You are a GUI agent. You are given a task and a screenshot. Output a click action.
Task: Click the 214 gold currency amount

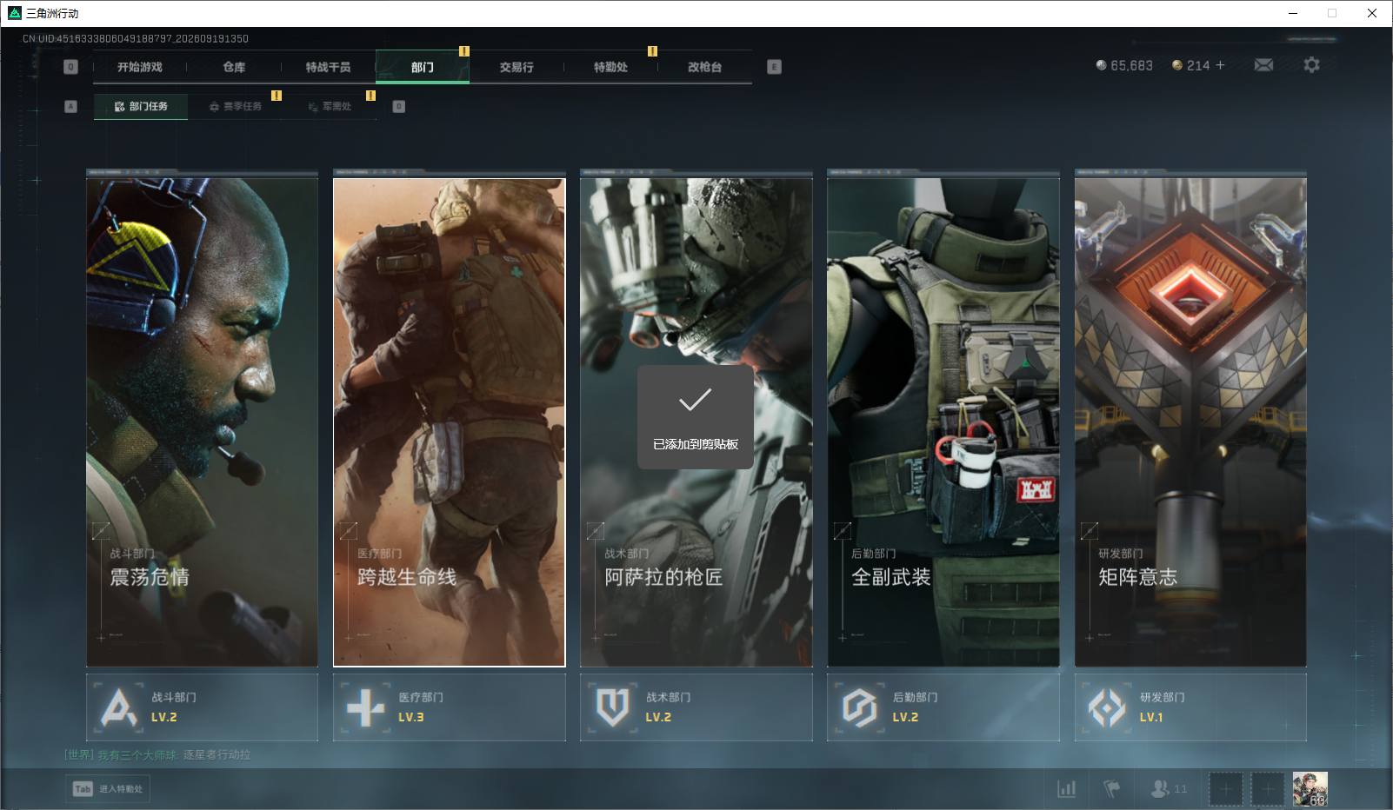(x=1191, y=65)
